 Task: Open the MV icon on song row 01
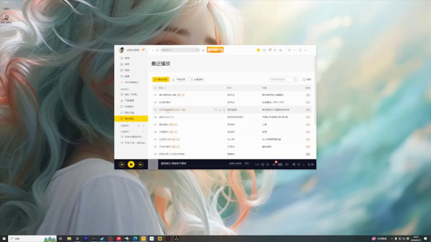[183, 95]
